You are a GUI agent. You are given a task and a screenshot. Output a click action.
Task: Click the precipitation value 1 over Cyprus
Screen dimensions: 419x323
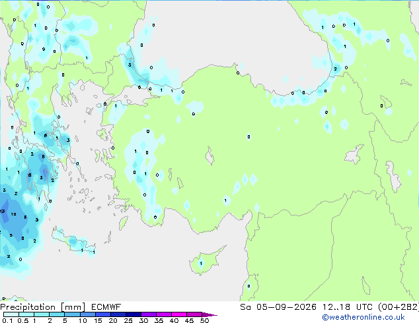(x=201, y=264)
